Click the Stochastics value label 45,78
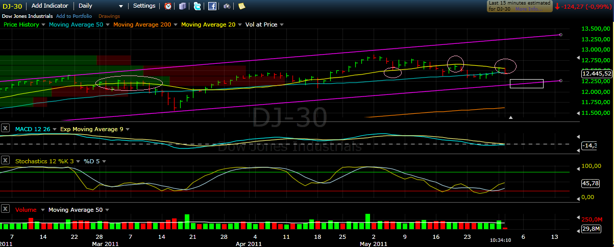Viewport: 614px width, 247px height. pyautogui.click(x=590, y=183)
